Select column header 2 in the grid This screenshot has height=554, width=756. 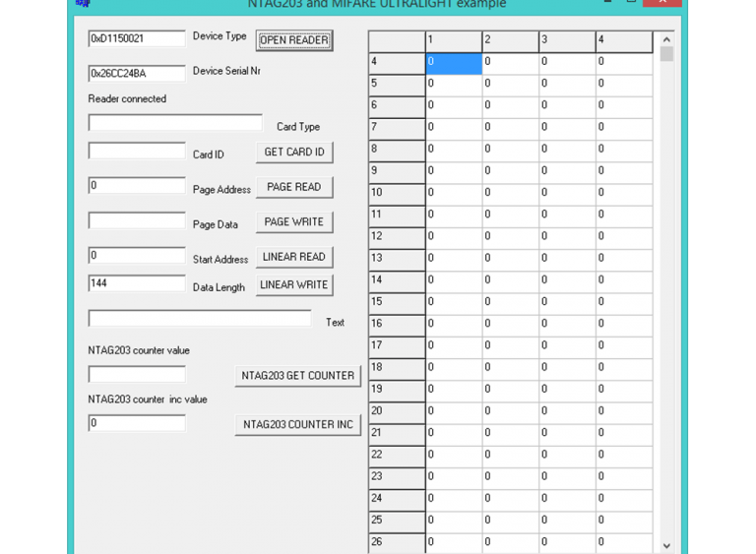pyautogui.click(x=511, y=41)
